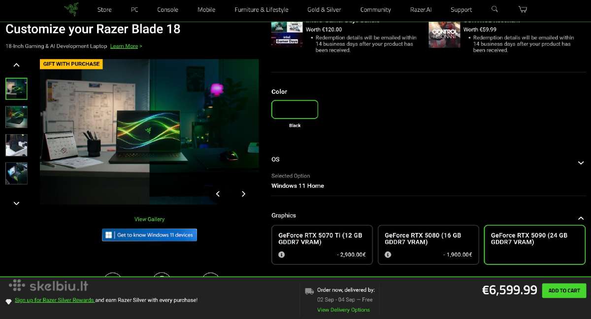
Task: Select the third gallery thumbnail
Action: [x=16, y=145]
